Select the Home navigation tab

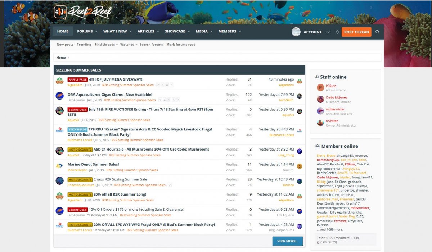coord(63,31)
